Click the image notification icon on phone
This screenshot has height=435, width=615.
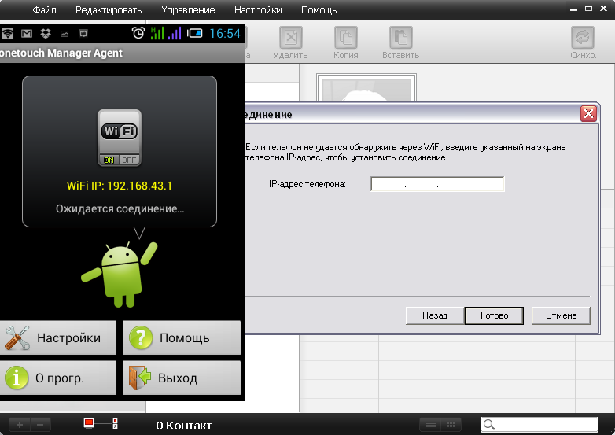[x=64, y=34]
